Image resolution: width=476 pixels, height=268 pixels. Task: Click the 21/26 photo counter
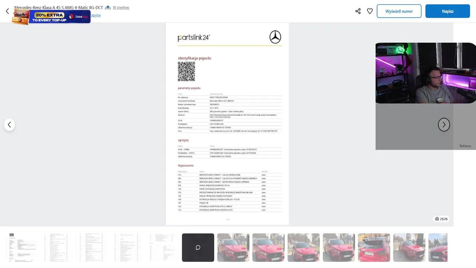[441, 219]
